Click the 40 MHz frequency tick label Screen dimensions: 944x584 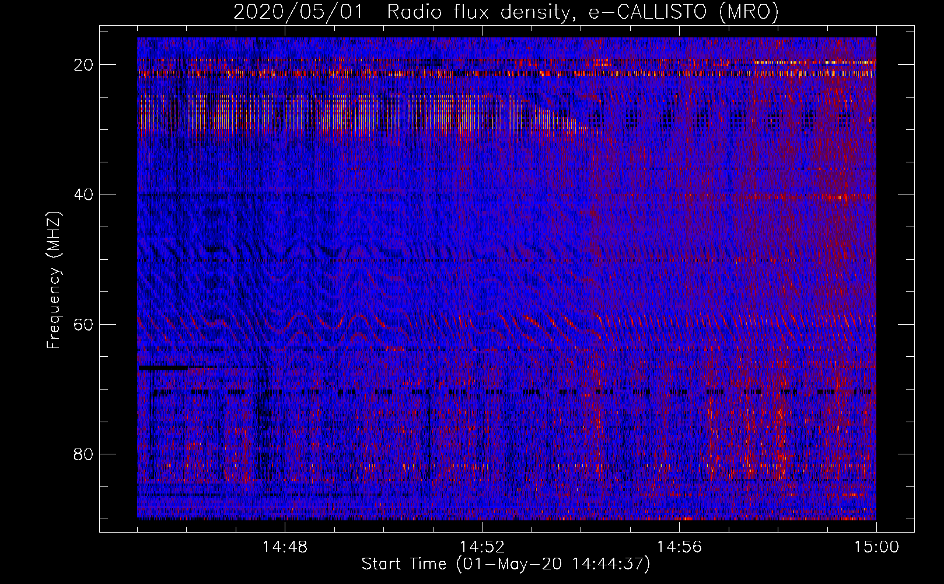click(x=84, y=194)
